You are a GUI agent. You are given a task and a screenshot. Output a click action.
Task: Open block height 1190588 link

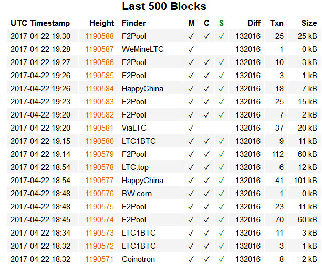pos(99,36)
